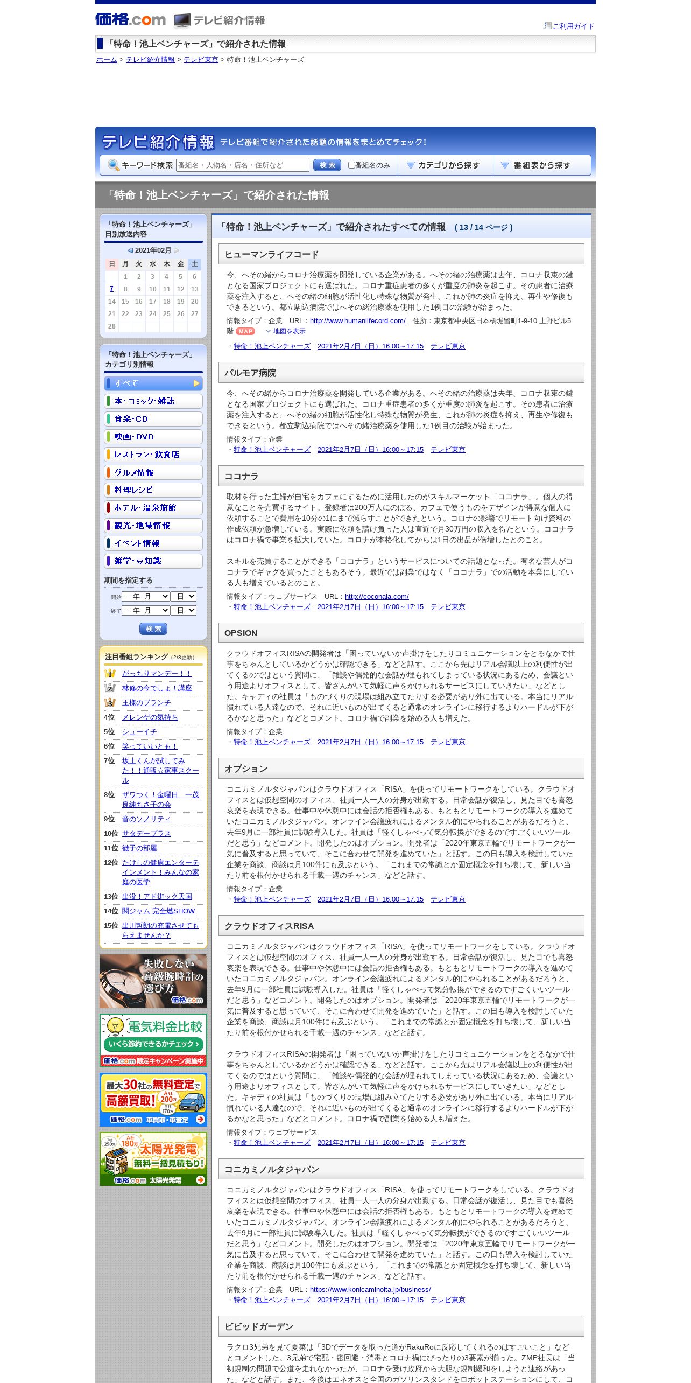Click the third-place crown ranking icon
This screenshot has height=1383, width=691.
pos(110,702)
